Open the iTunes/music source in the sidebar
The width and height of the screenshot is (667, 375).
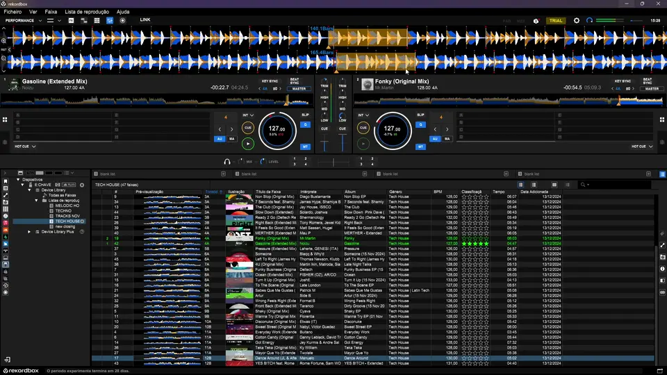(x=6, y=223)
